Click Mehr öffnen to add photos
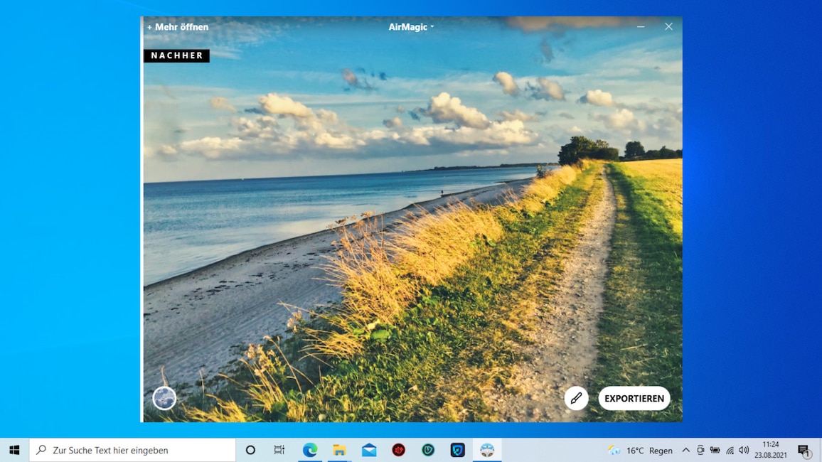 [178, 27]
